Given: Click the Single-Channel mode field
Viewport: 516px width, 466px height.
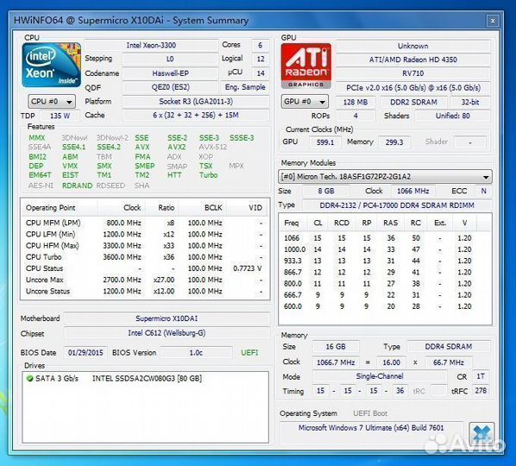Looking at the screenshot, I should point(380,376).
